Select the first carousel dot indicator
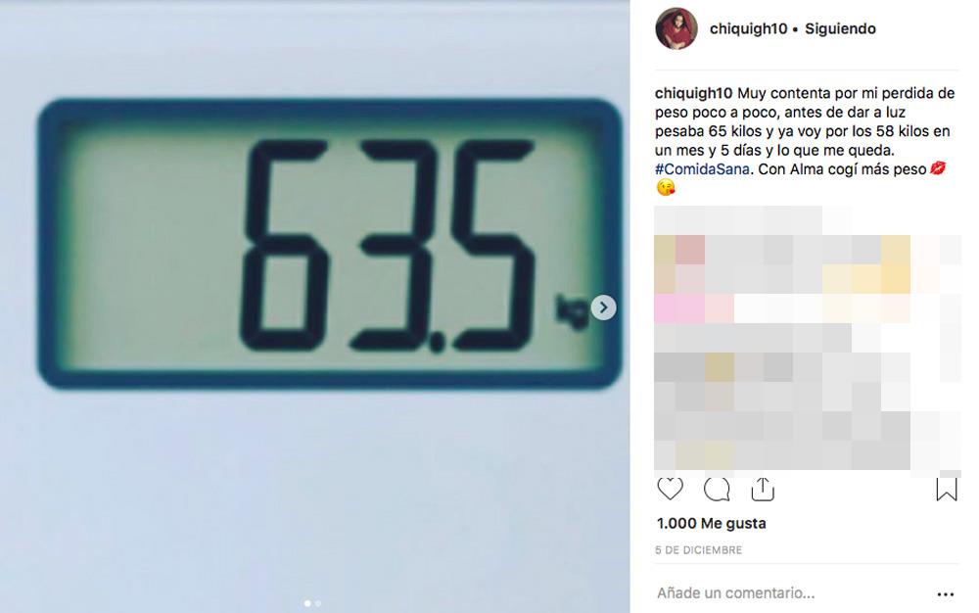The image size is (979, 613). 307,603
